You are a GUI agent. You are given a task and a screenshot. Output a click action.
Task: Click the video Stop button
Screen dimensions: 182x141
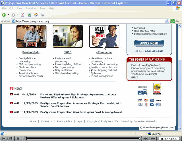point(18,138)
